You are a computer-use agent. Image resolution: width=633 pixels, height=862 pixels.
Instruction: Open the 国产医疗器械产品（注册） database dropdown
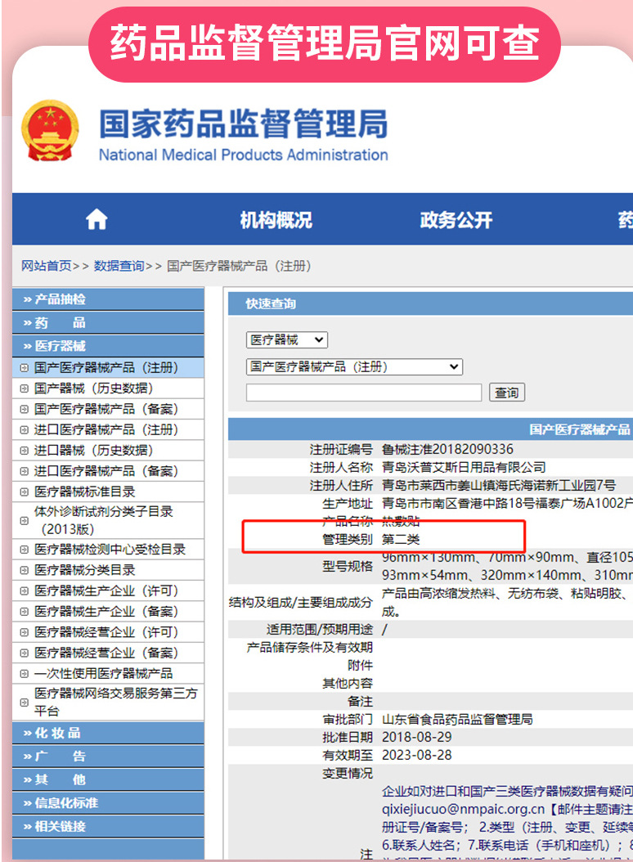pos(354,366)
